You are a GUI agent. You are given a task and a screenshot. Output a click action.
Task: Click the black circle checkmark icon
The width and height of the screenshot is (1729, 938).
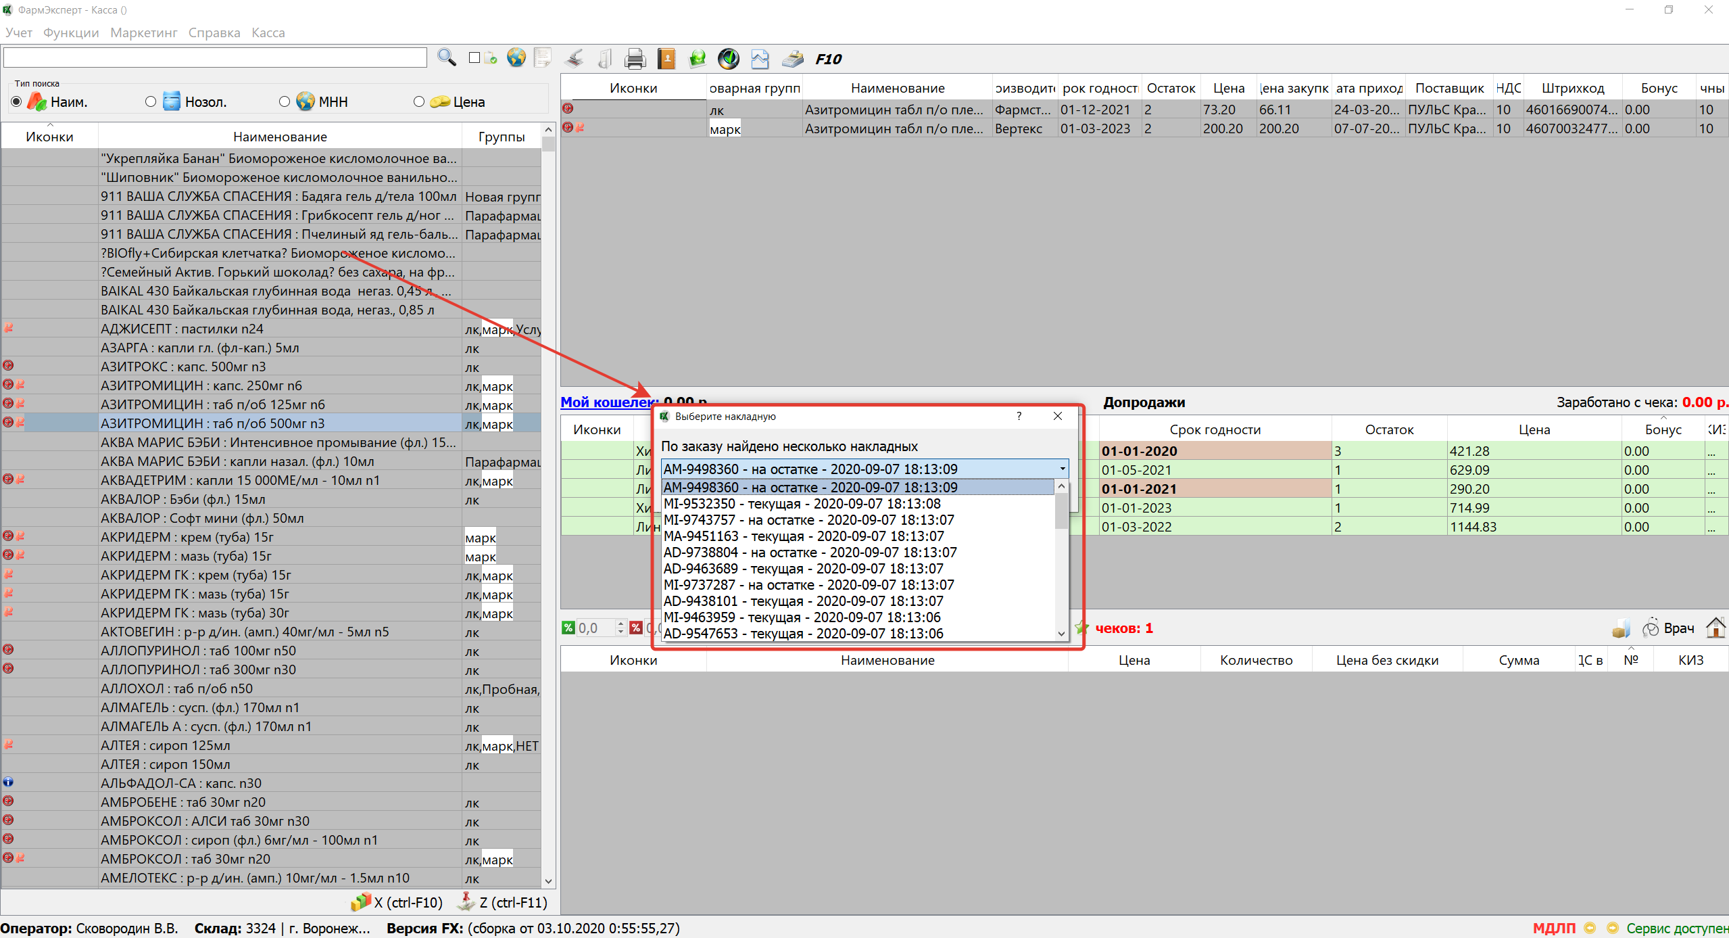coord(729,59)
